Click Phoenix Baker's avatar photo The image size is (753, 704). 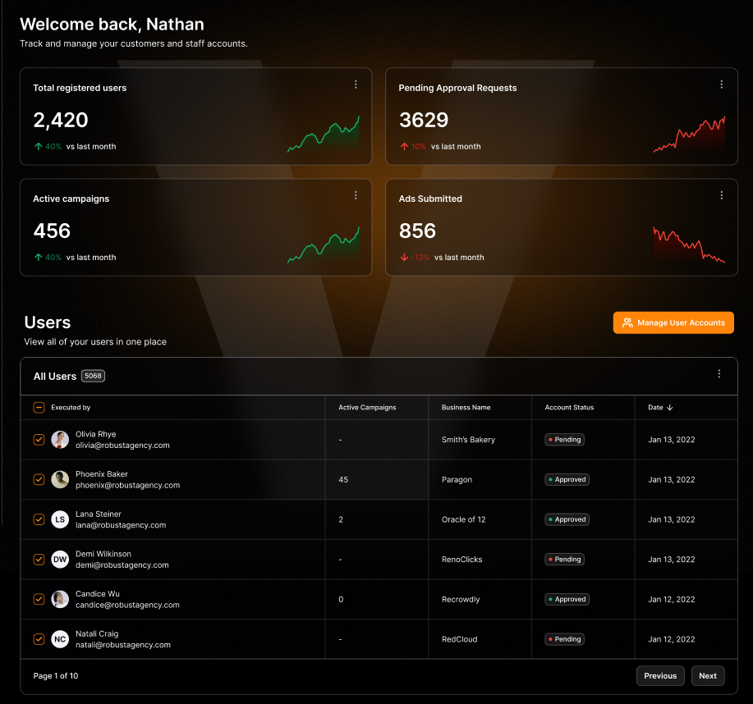tap(60, 479)
